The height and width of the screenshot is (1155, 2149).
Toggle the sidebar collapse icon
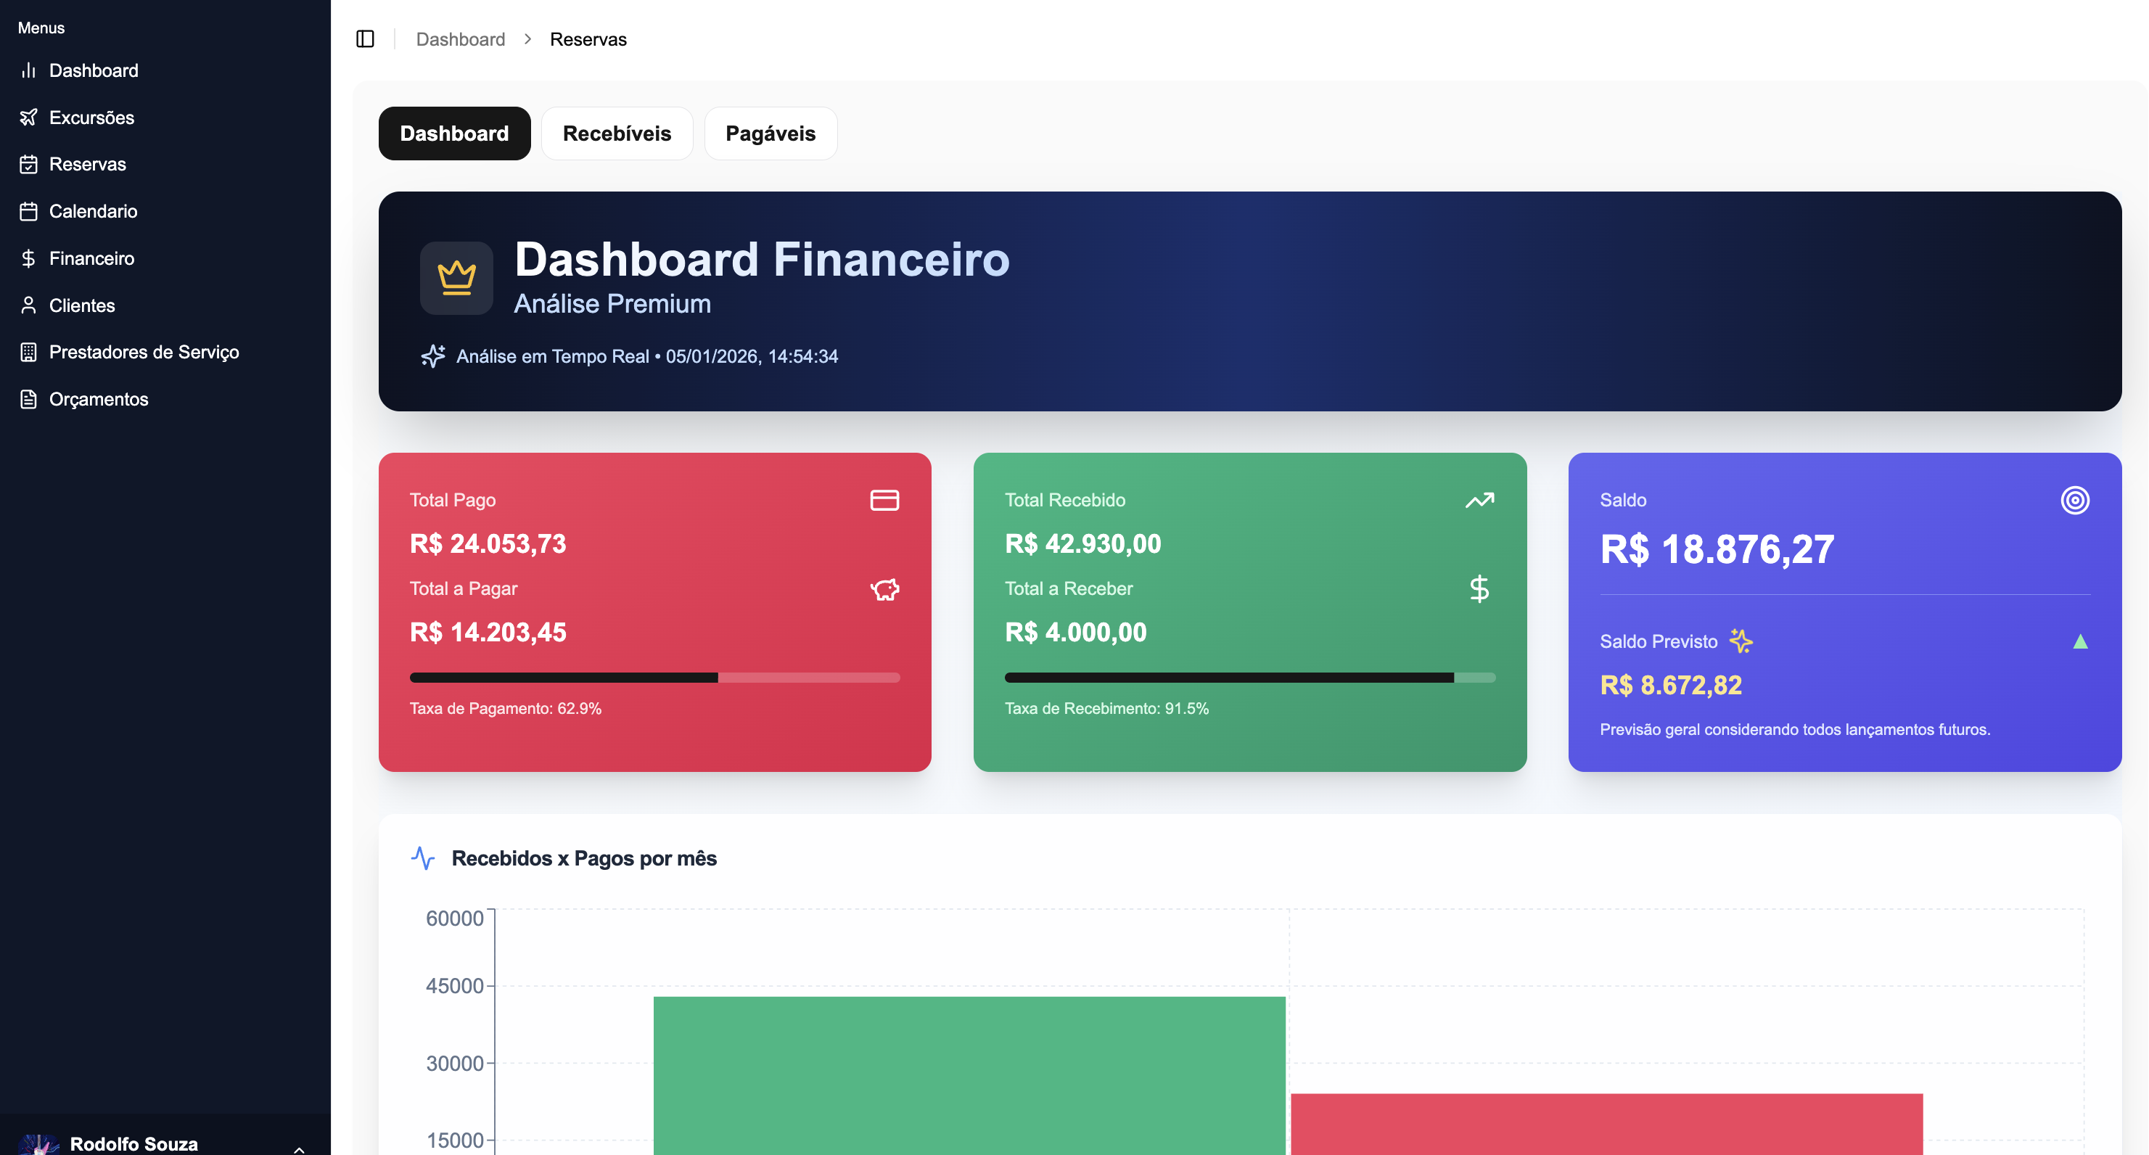tap(364, 39)
